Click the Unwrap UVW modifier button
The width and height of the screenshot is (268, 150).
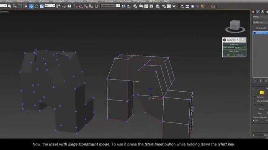click(x=261, y=28)
